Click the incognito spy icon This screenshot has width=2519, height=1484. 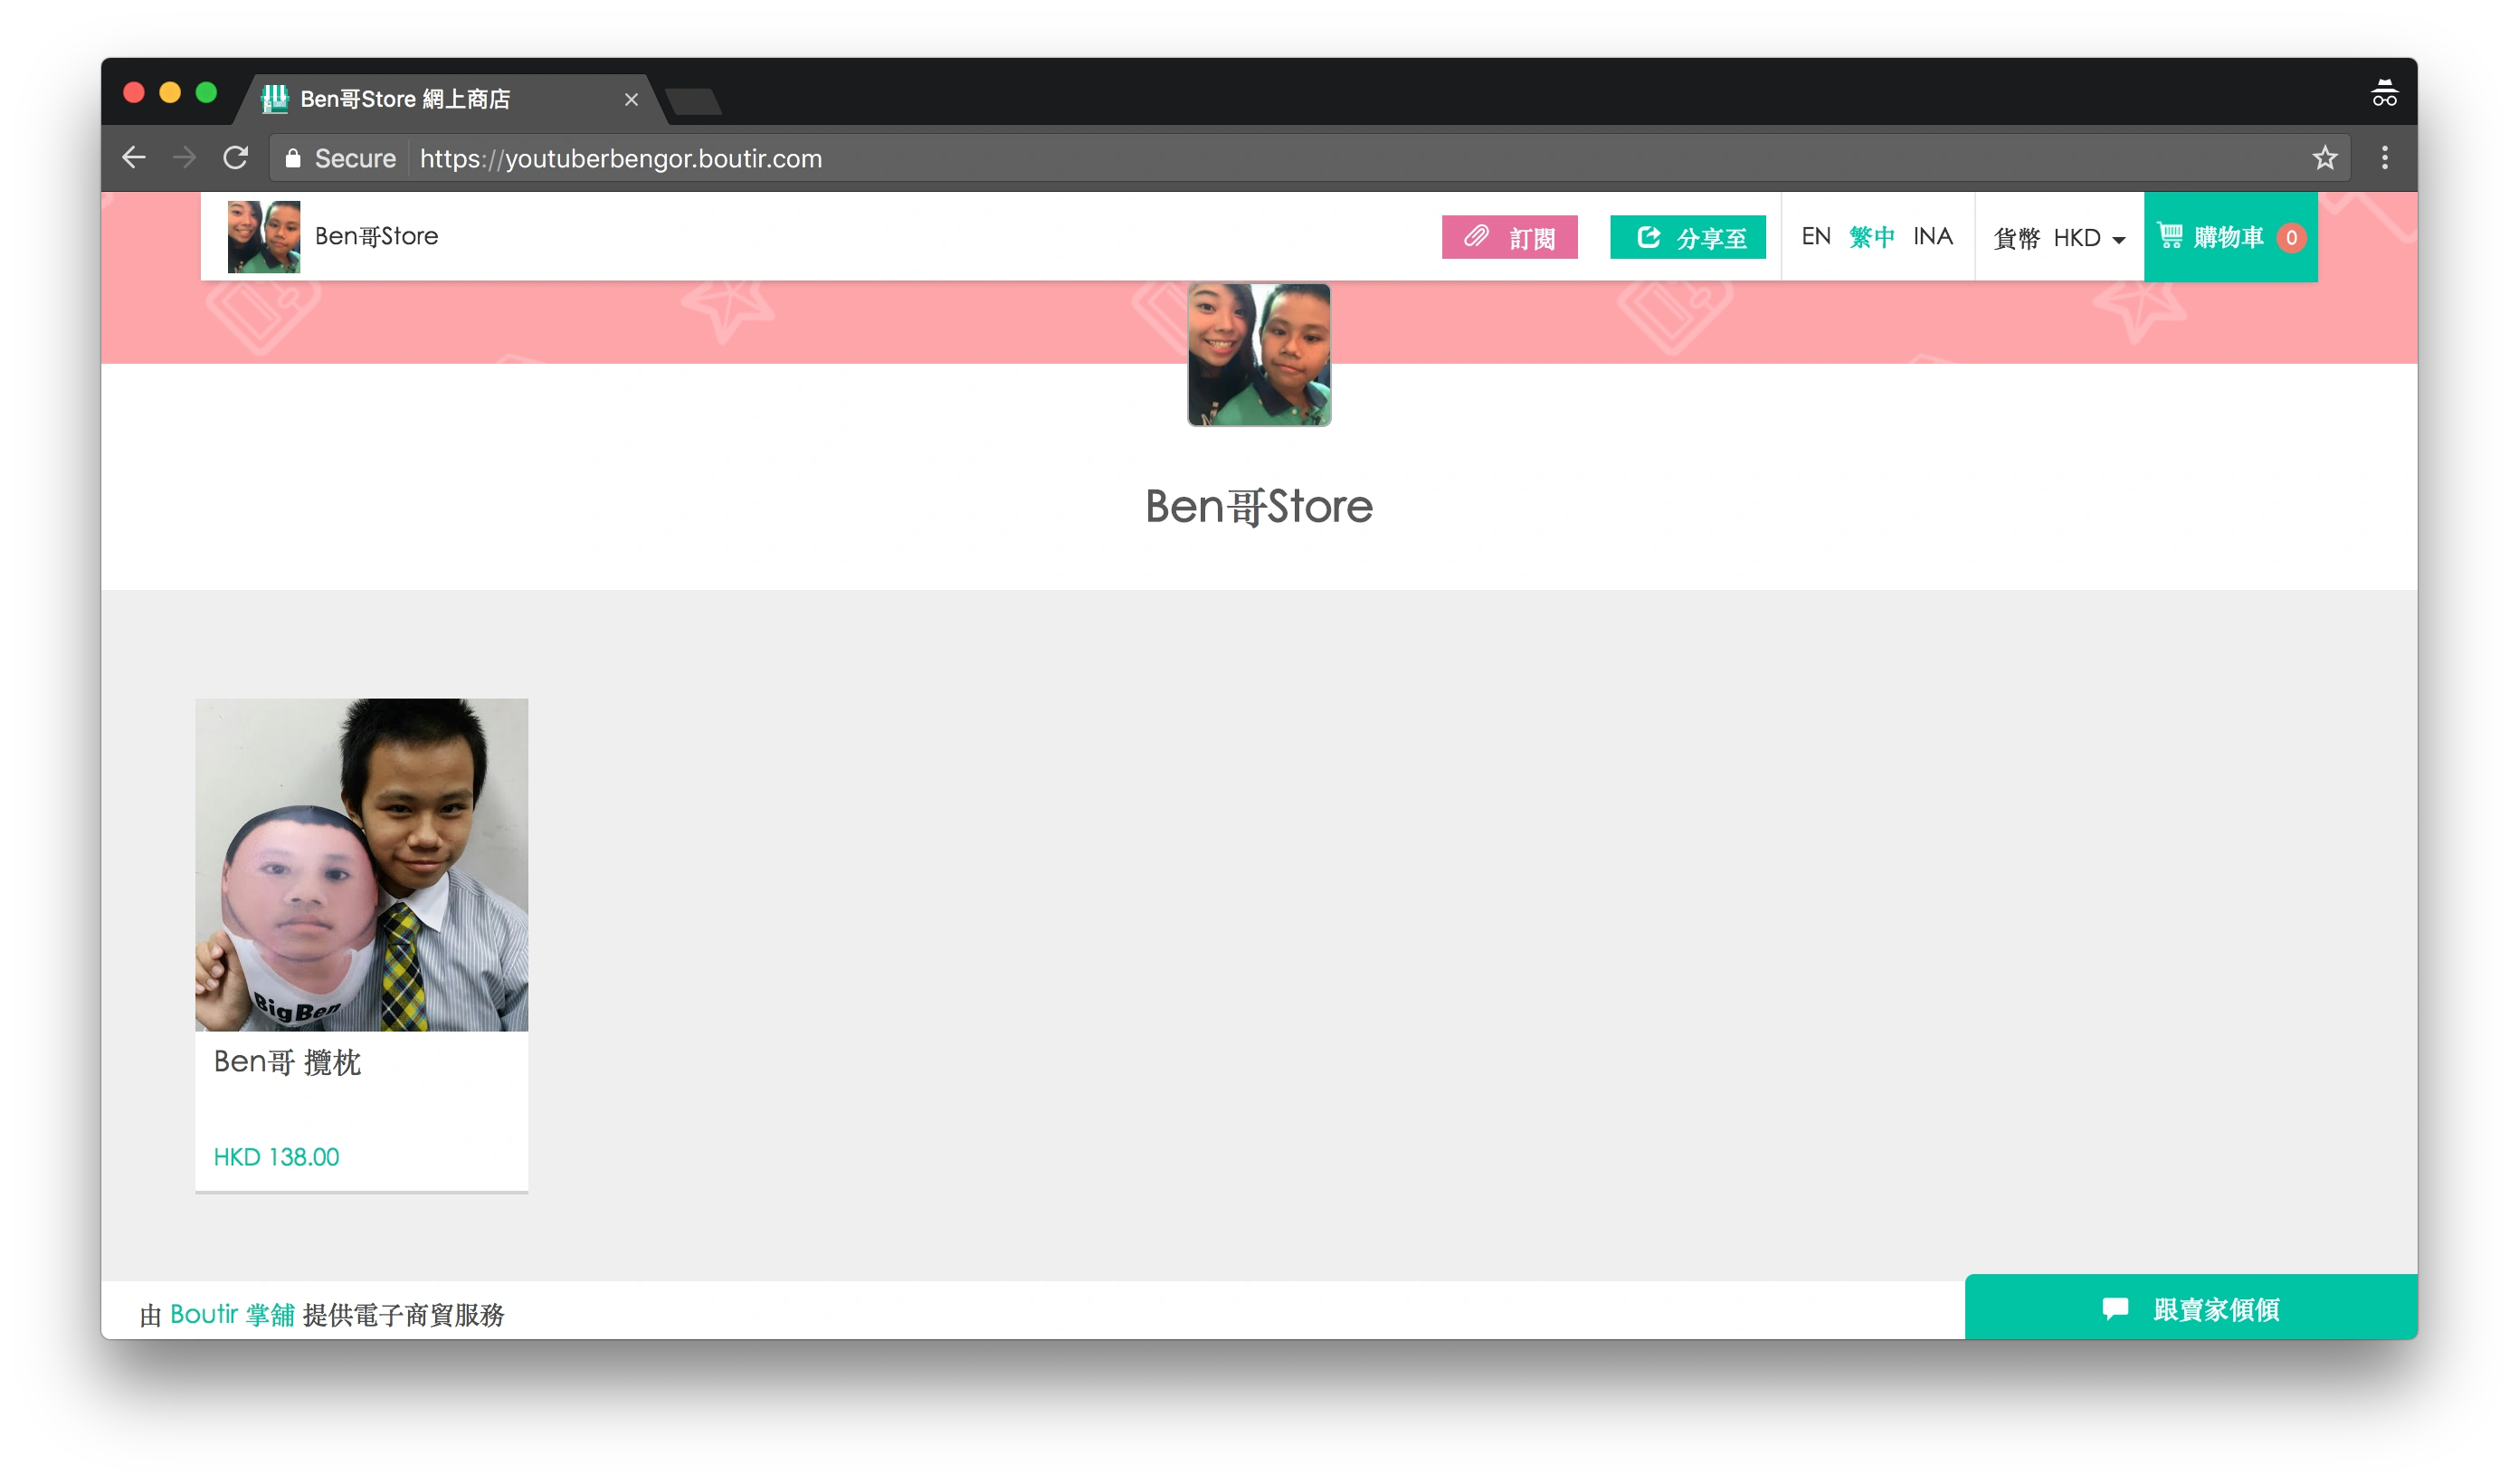click(2384, 94)
